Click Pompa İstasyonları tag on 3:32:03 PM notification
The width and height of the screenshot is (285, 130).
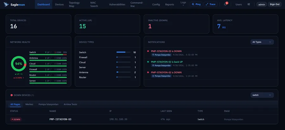point(161,55)
